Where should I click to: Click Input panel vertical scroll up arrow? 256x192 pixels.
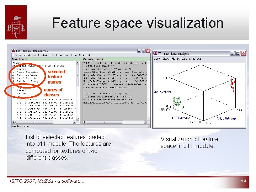coord(78,63)
